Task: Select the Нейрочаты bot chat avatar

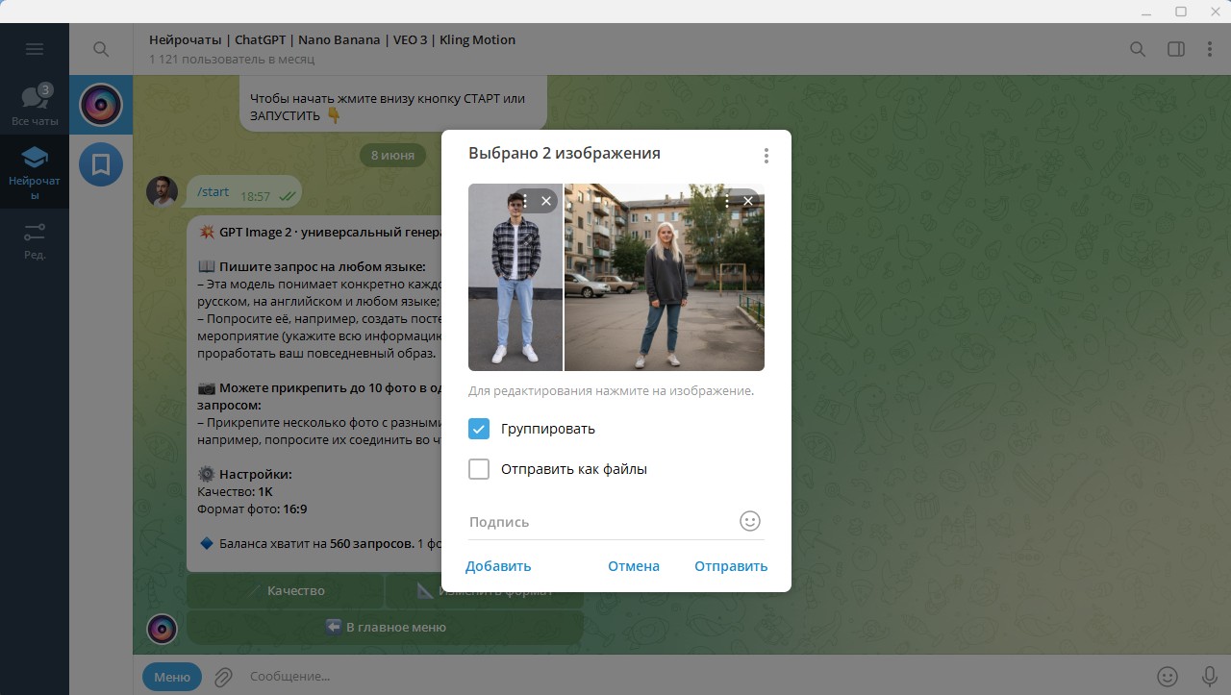Action: tap(101, 105)
